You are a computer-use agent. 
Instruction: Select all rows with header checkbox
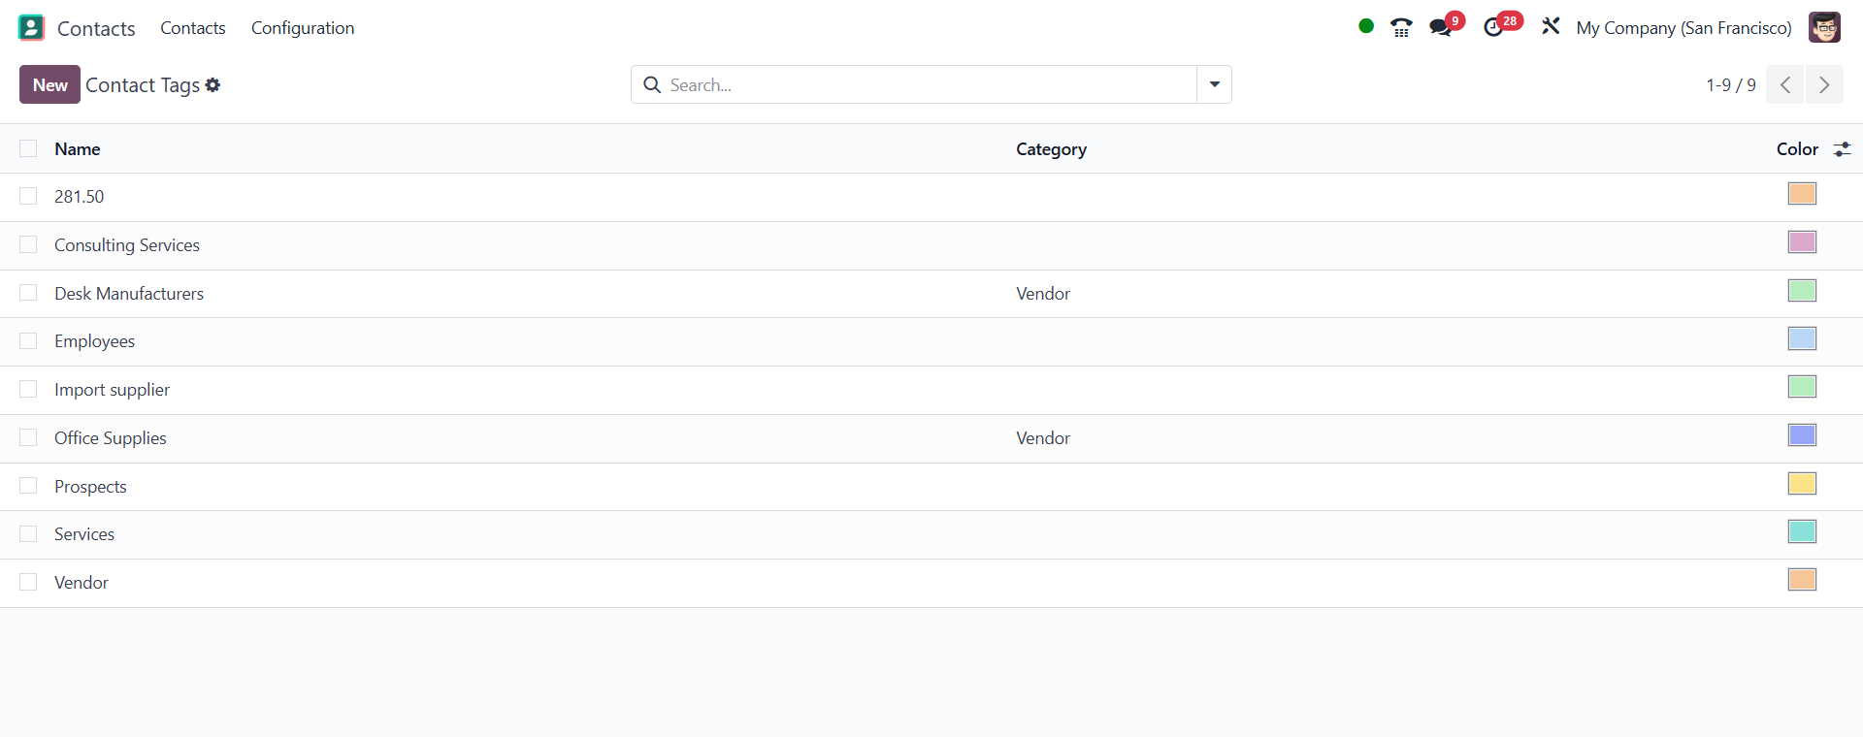click(28, 148)
